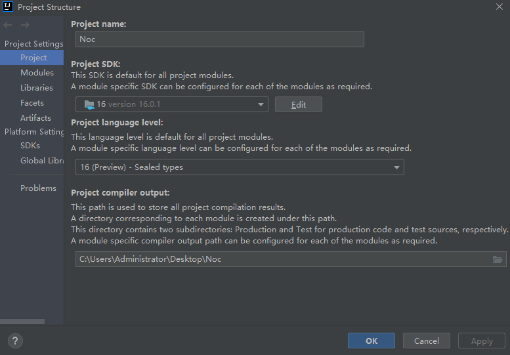Confirm with the OK button
Image resolution: width=510 pixels, height=355 pixels.
pos(371,341)
